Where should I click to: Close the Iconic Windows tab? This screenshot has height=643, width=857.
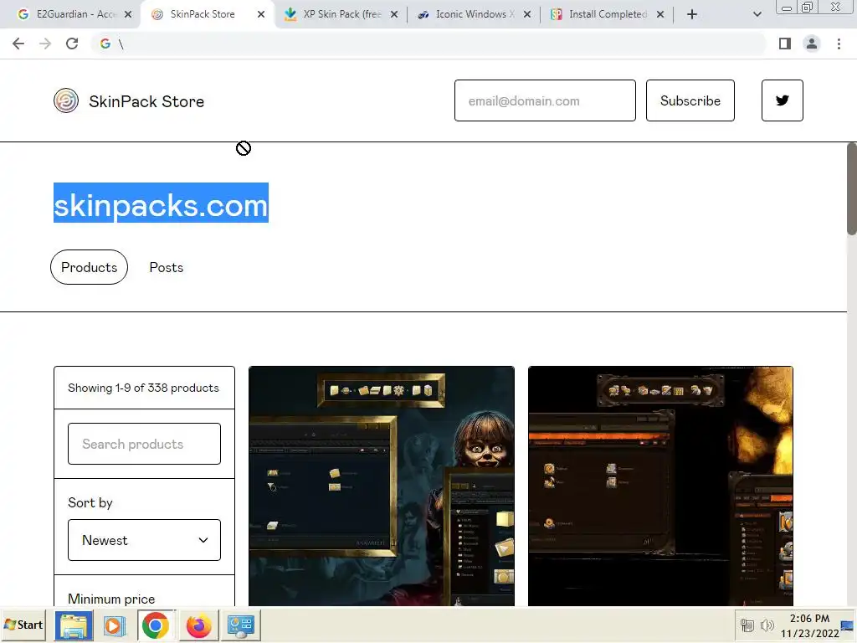pyautogui.click(x=527, y=14)
